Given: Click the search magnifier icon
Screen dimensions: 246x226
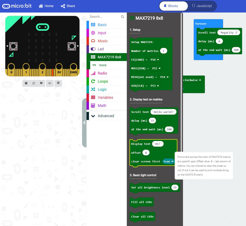Looking at the screenshot, I should (x=122, y=17).
